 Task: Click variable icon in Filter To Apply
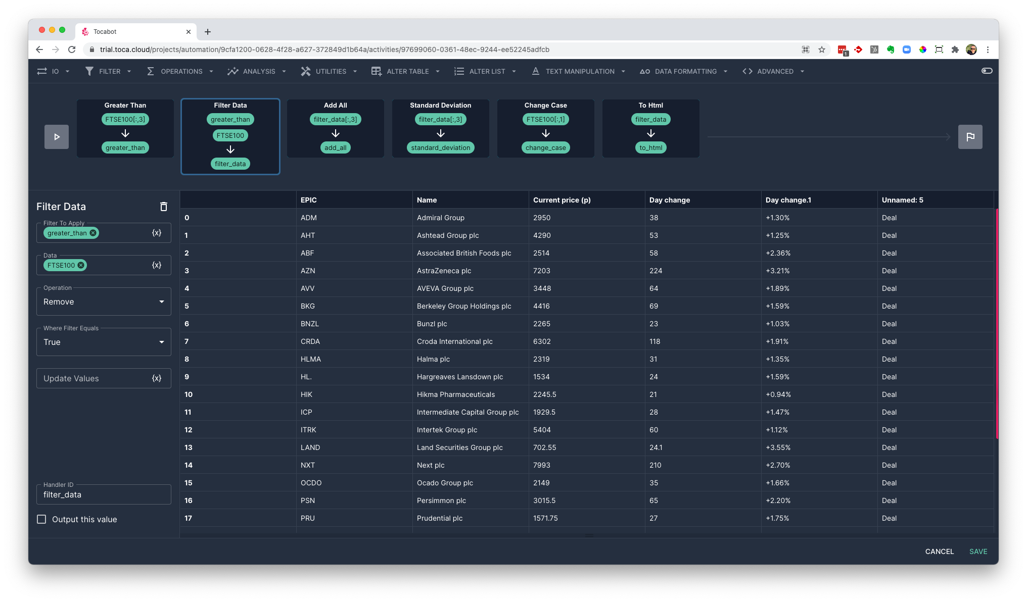[157, 233]
